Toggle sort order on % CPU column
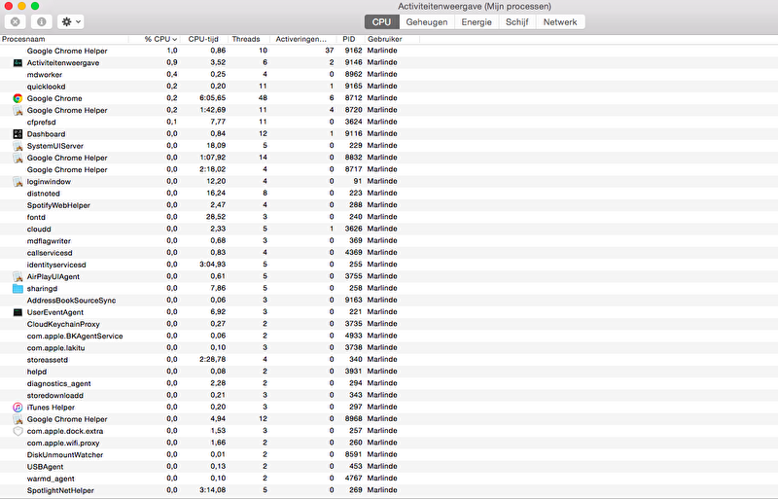The height and width of the screenshot is (499, 778). click(x=160, y=39)
